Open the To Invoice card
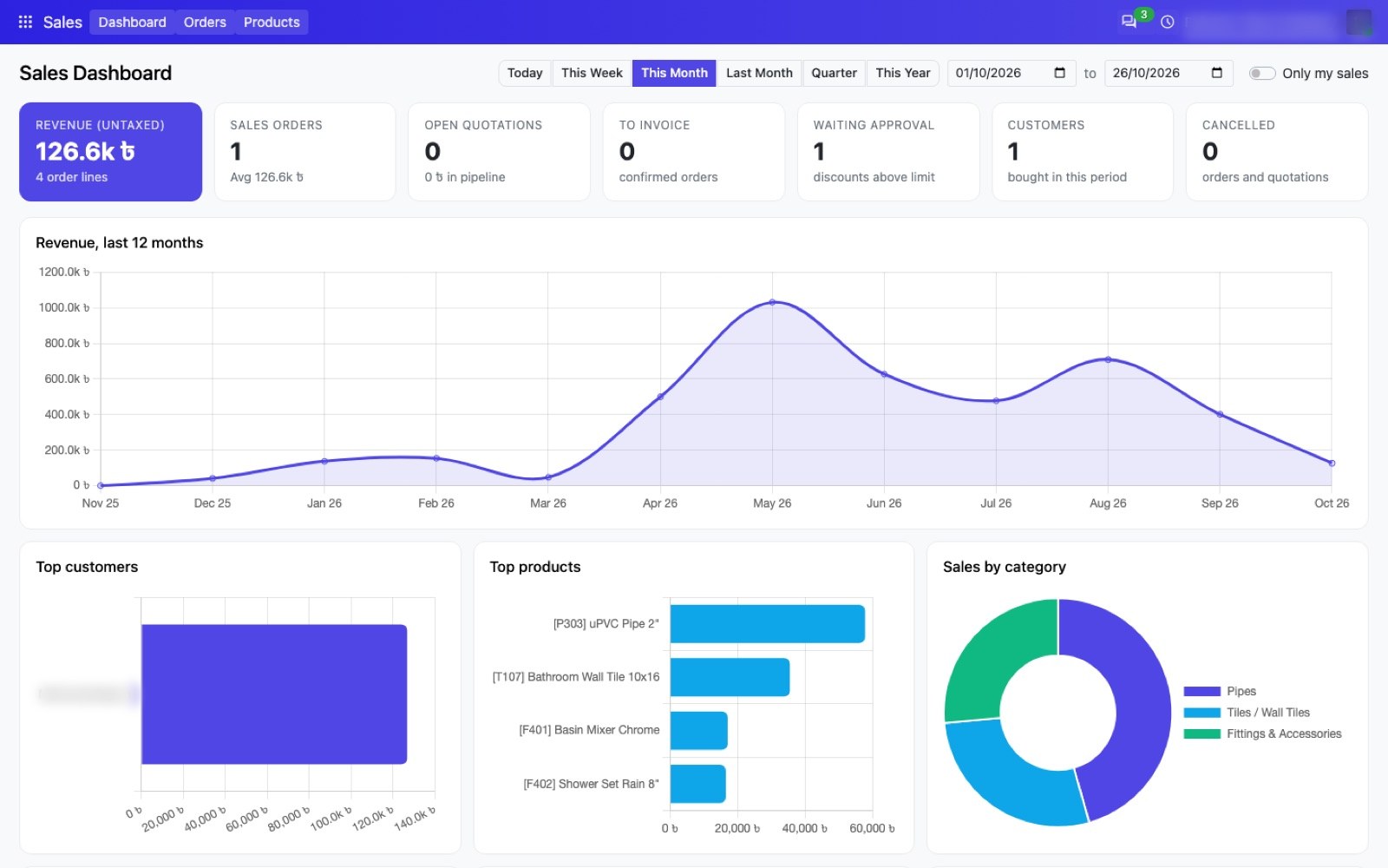The height and width of the screenshot is (868, 1388). pyautogui.click(x=693, y=152)
